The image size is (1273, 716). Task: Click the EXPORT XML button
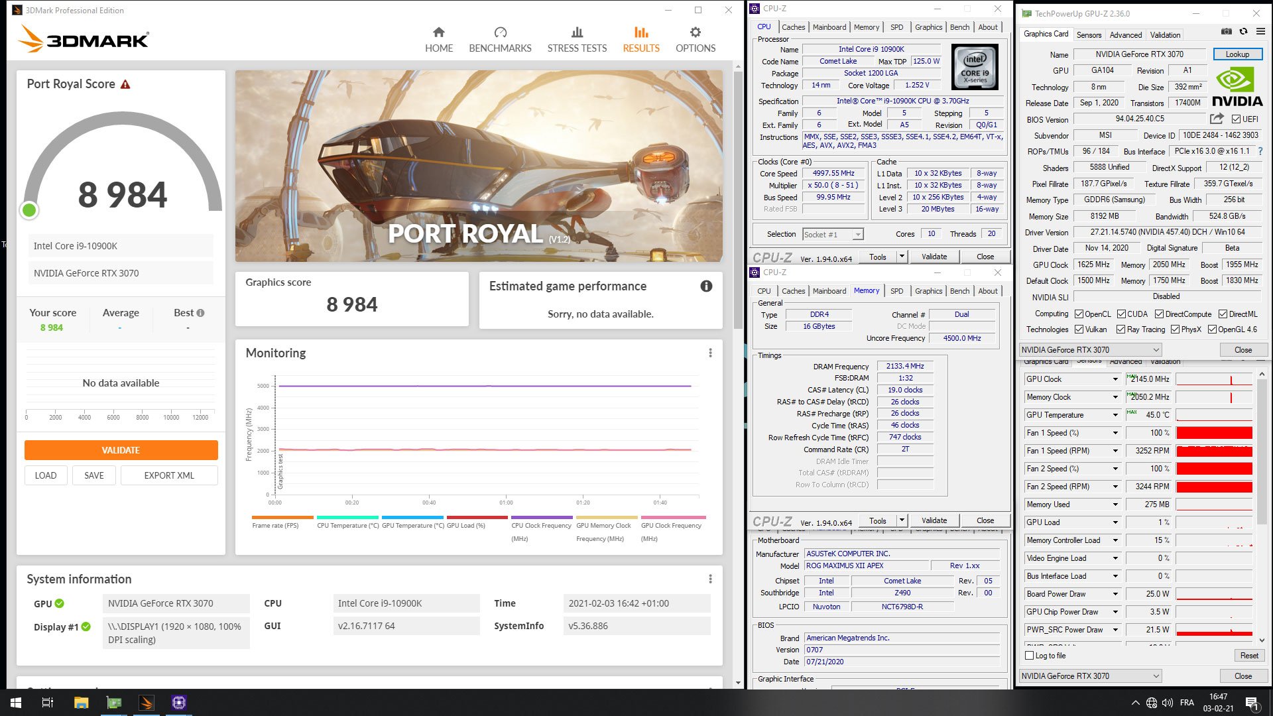[x=169, y=475]
